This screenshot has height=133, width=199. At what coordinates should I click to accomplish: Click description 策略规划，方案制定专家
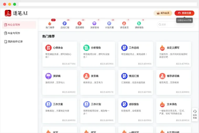(57, 111)
